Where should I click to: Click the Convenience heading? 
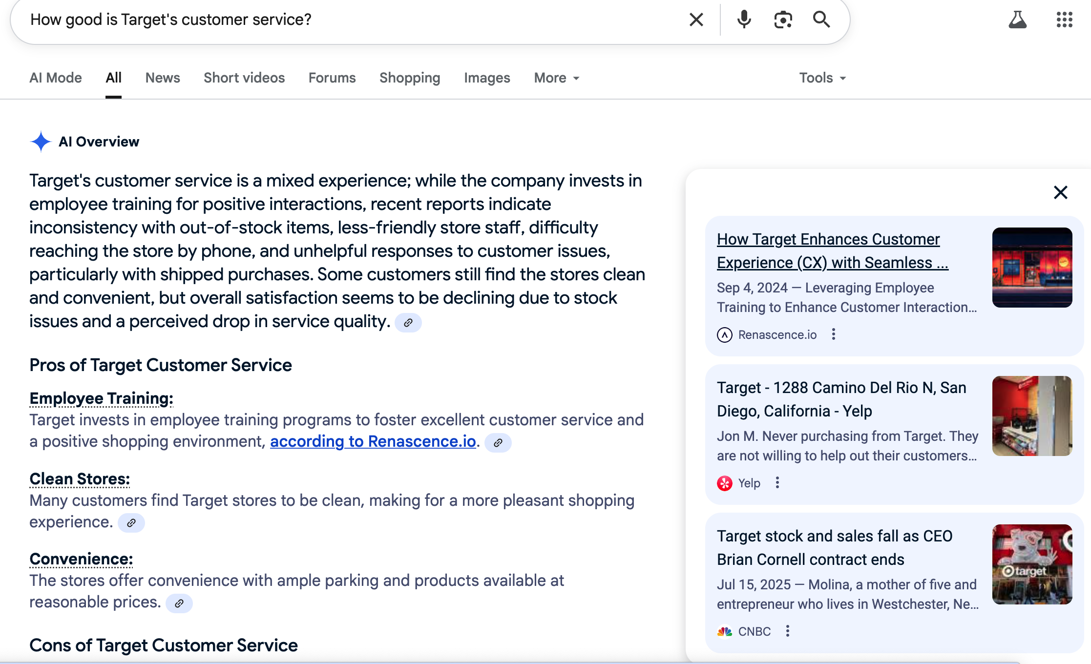pos(81,559)
